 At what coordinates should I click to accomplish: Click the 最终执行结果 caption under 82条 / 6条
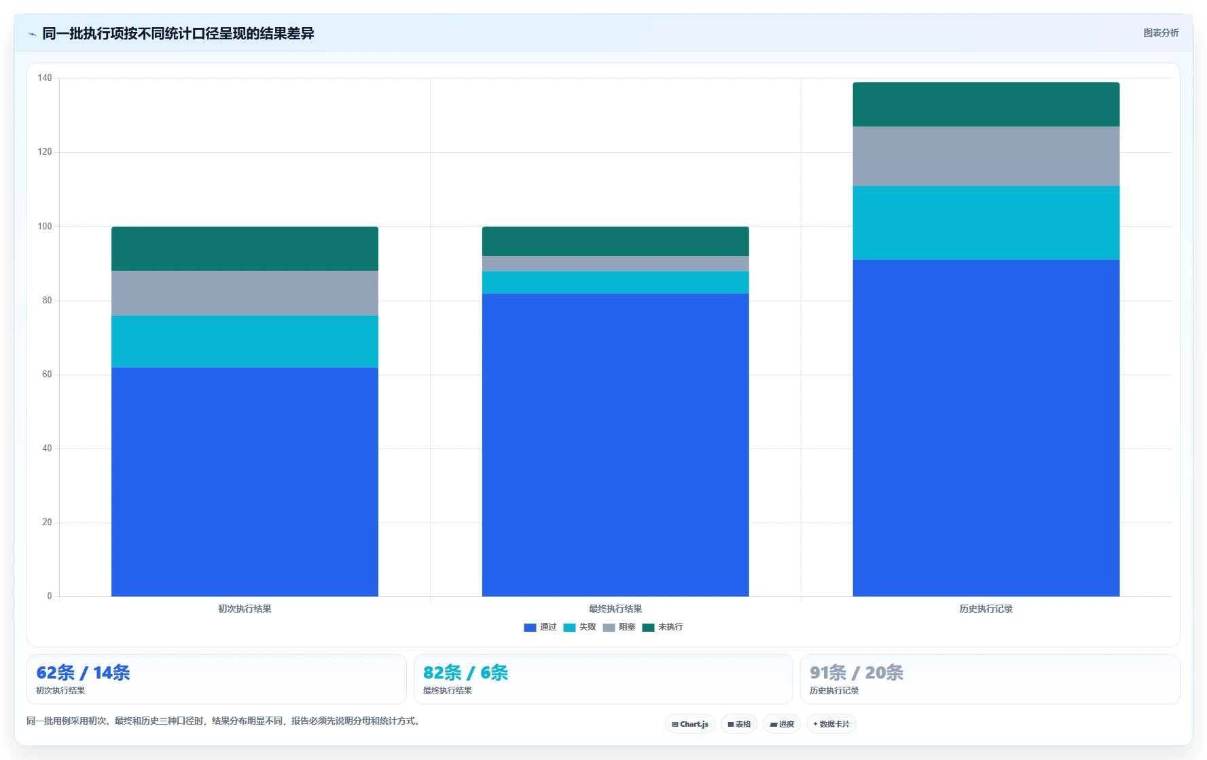click(x=448, y=691)
